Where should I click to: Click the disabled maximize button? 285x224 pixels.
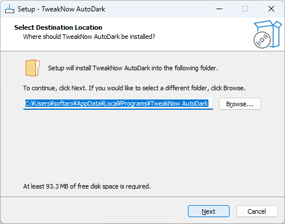(x=245, y=9)
